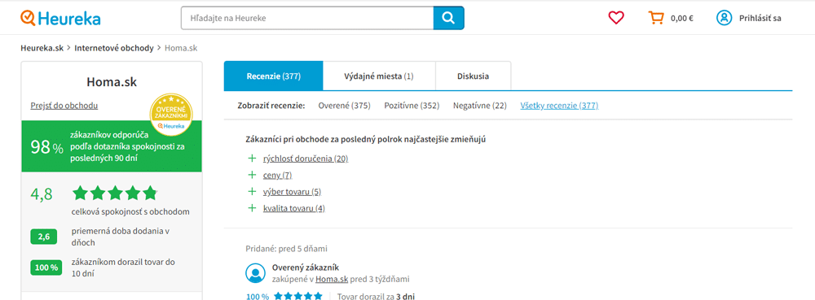Click the cart total 0,00 €
The height and width of the screenshot is (300, 815).
click(682, 18)
